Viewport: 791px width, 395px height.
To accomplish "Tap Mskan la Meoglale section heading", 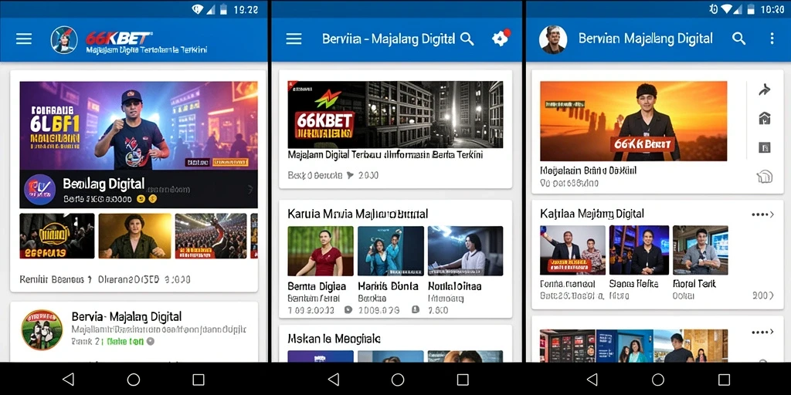I will [x=334, y=338].
